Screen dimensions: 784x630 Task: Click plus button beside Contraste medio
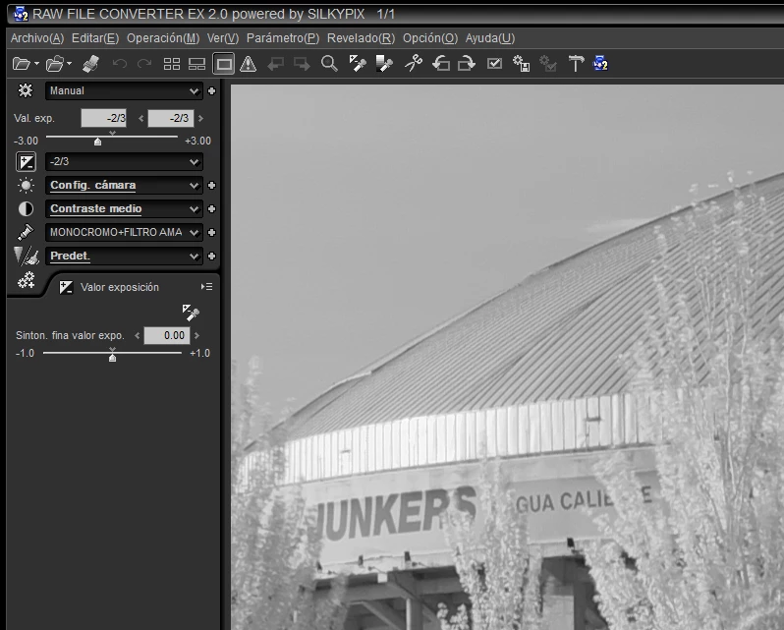(x=211, y=209)
